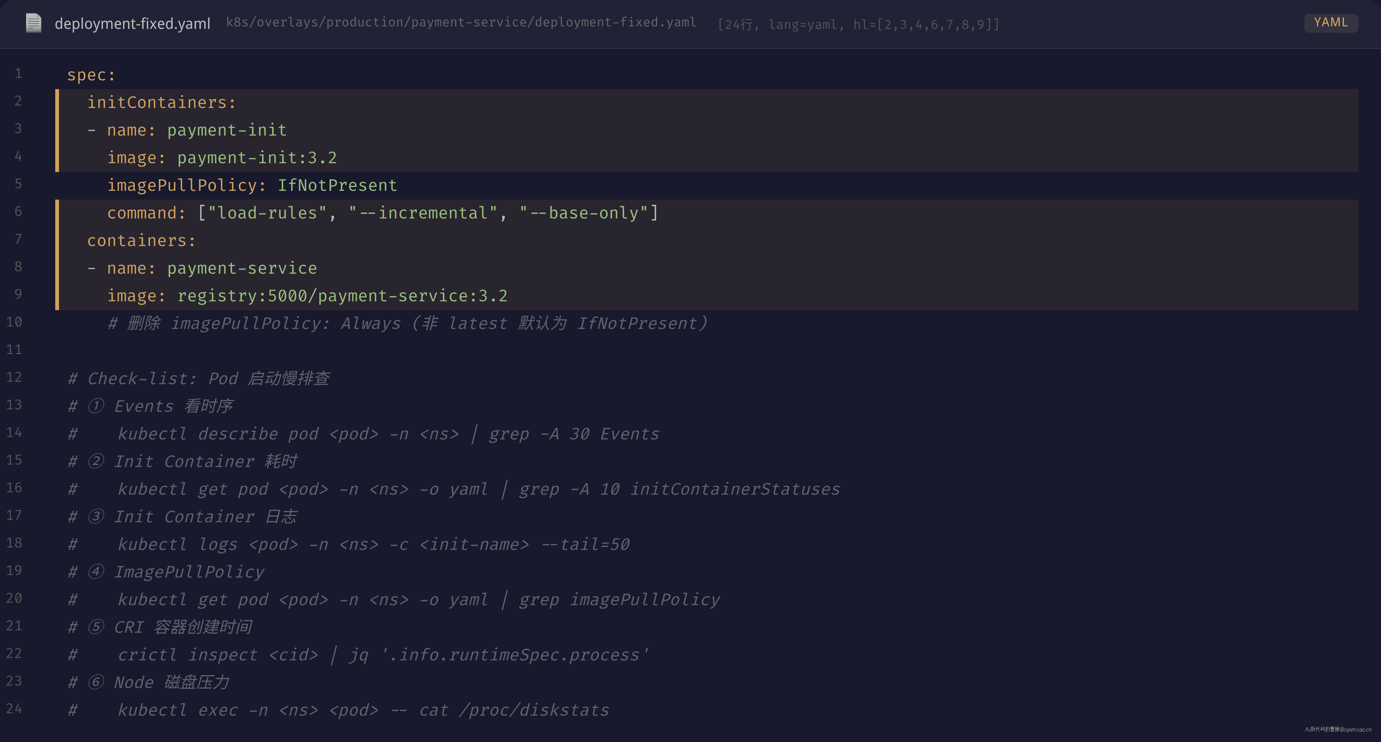This screenshot has height=742, width=1381.
Task: Click the watermark text at bottom right
Action: pos(1338,729)
